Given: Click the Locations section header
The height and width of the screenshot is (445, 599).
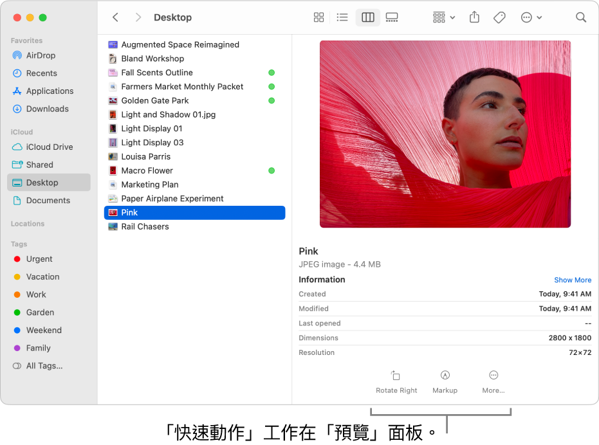Looking at the screenshot, I should (x=28, y=224).
